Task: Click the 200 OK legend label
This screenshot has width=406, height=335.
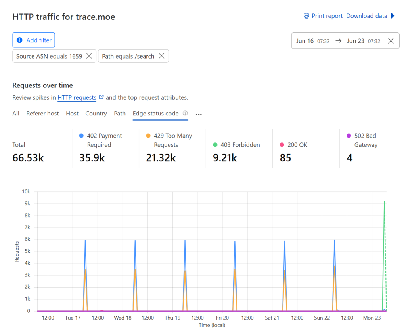Action: point(297,145)
